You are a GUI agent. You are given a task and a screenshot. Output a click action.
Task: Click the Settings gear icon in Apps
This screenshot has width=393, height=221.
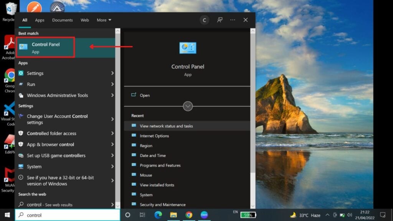click(x=21, y=73)
